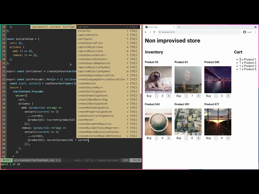Image resolution: width=259 pixels, height=194 pixels.
Task: Decrease quantity of Product 540
Action: tap(216, 96)
